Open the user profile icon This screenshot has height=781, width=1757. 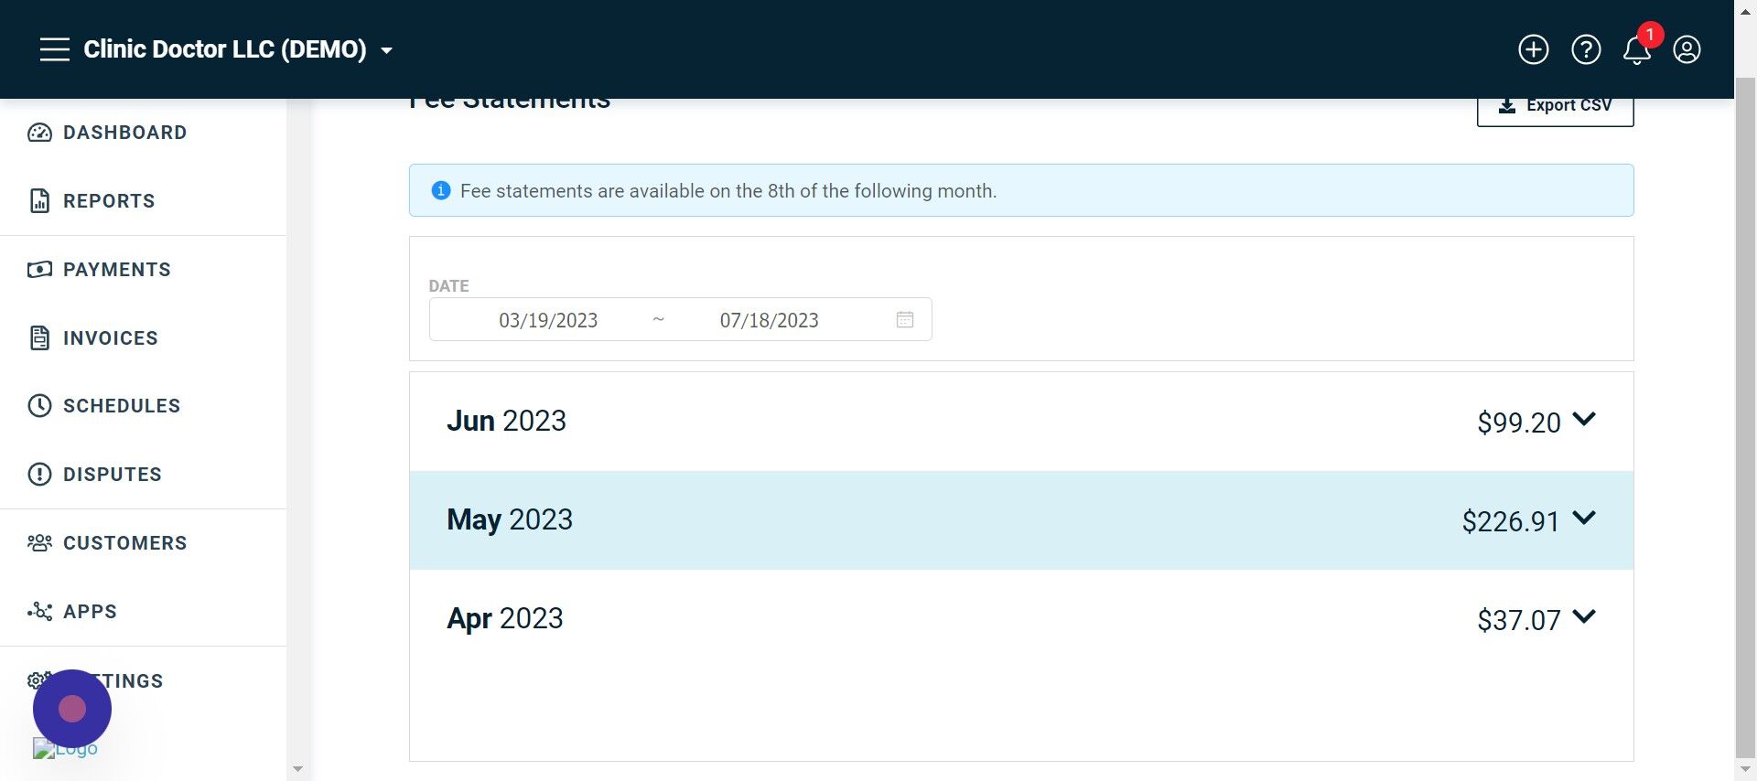[1687, 49]
